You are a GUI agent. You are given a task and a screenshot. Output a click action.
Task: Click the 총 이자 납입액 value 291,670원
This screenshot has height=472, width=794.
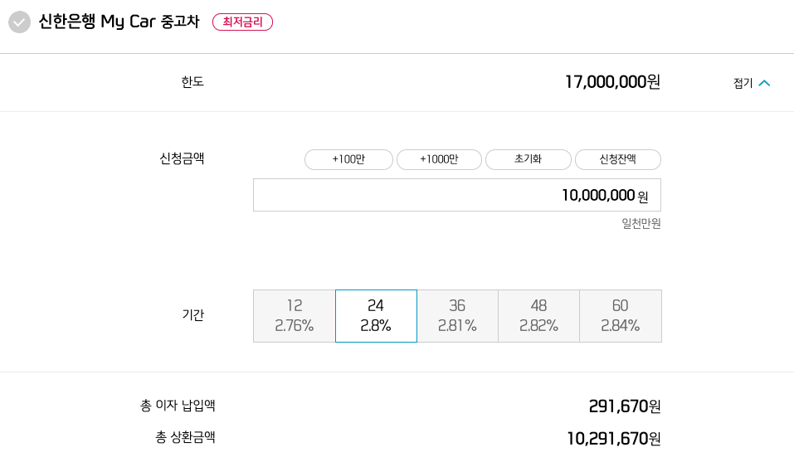click(625, 406)
